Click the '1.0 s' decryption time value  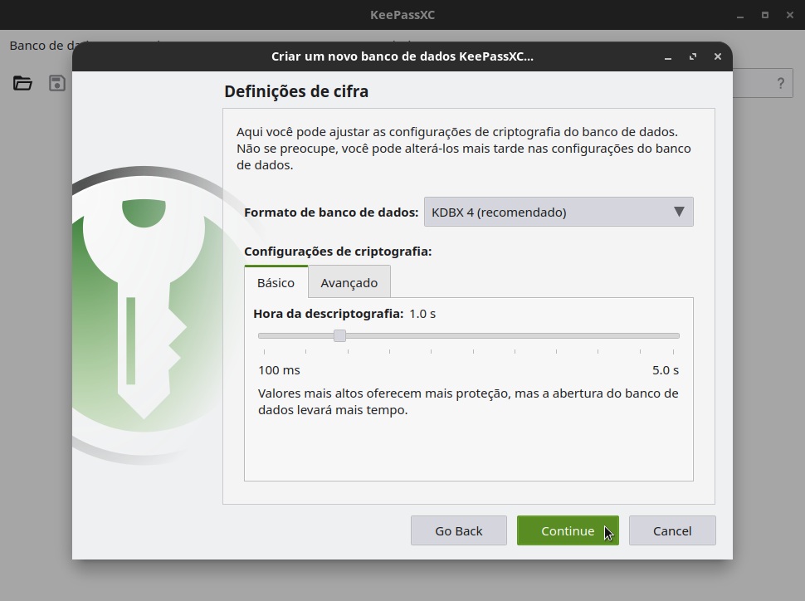pos(422,314)
